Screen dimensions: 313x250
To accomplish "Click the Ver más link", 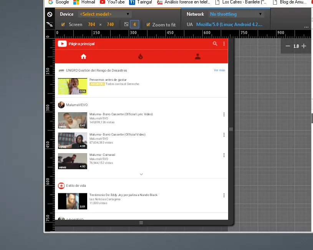I will (219, 70).
